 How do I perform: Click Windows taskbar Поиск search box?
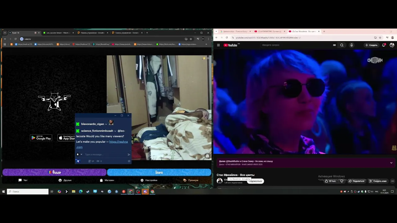click(x=28, y=192)
